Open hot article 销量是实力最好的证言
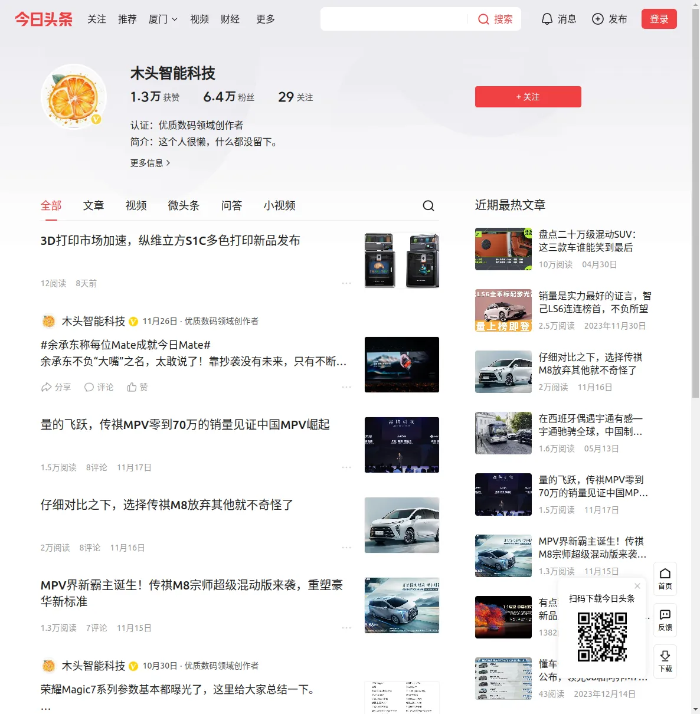Screen dimensions: 700x714 [595, 302]
